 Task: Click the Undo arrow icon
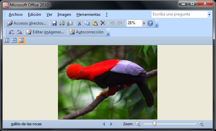113,23
